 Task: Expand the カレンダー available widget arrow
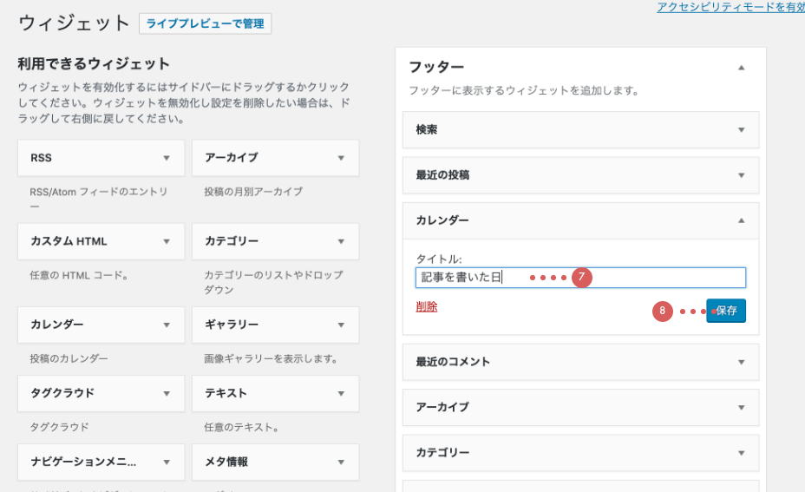tap(166, 325)
